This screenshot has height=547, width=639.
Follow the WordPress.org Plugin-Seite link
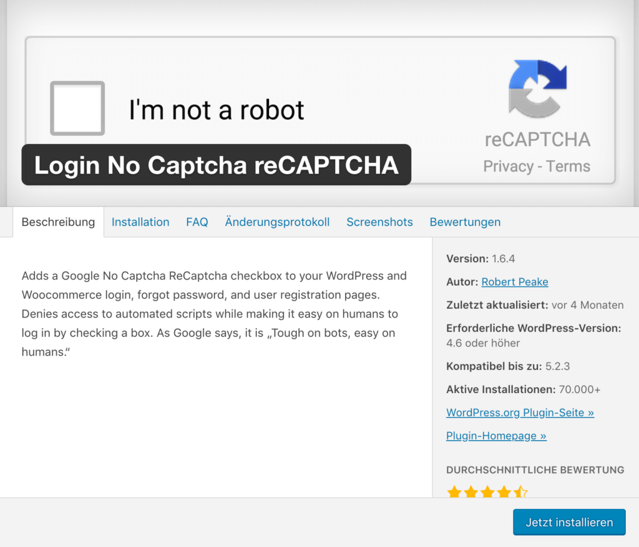(520, 413)
